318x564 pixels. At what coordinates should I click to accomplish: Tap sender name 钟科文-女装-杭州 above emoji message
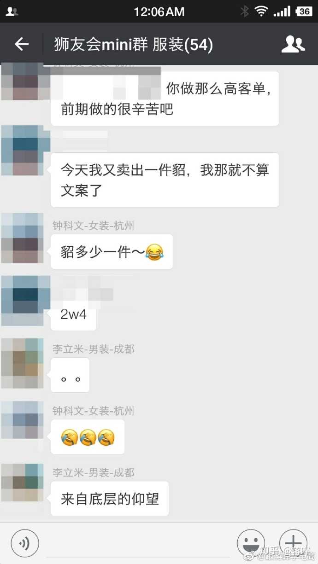(94, 411)
